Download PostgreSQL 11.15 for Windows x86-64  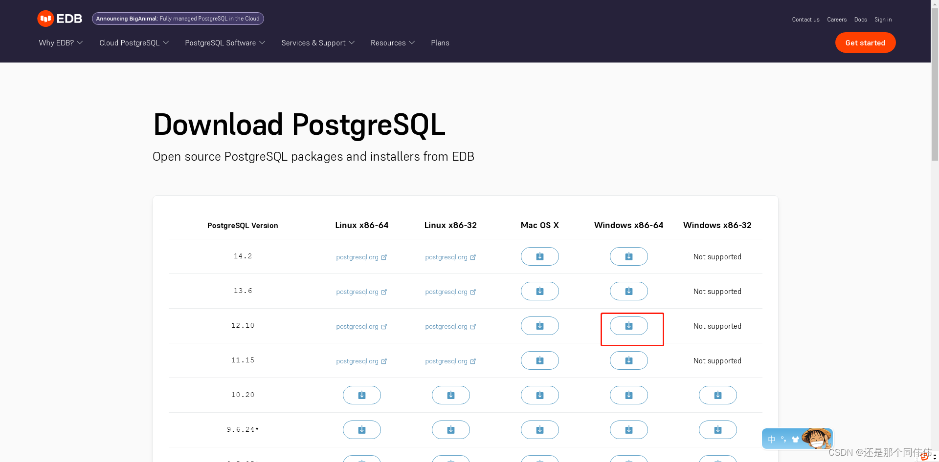coord(628,360)
